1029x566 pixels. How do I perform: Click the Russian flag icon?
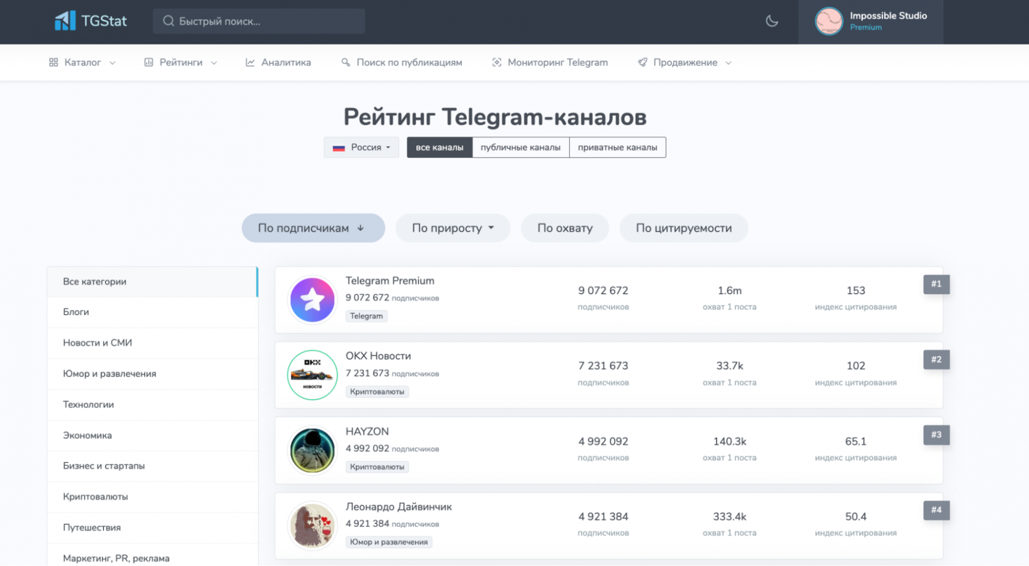(x=338, y=148)
